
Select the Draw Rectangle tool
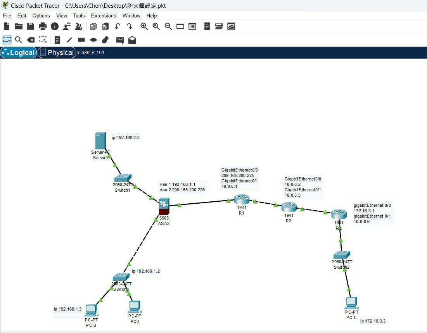[81, 40]
